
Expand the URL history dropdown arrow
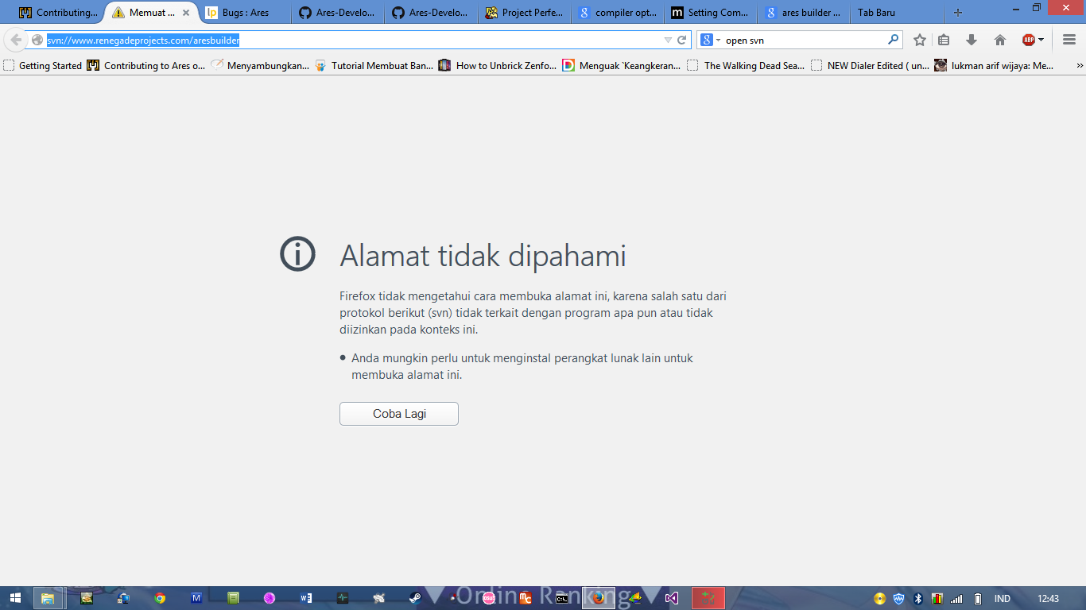pyautogui.click(x=668, y=41)
